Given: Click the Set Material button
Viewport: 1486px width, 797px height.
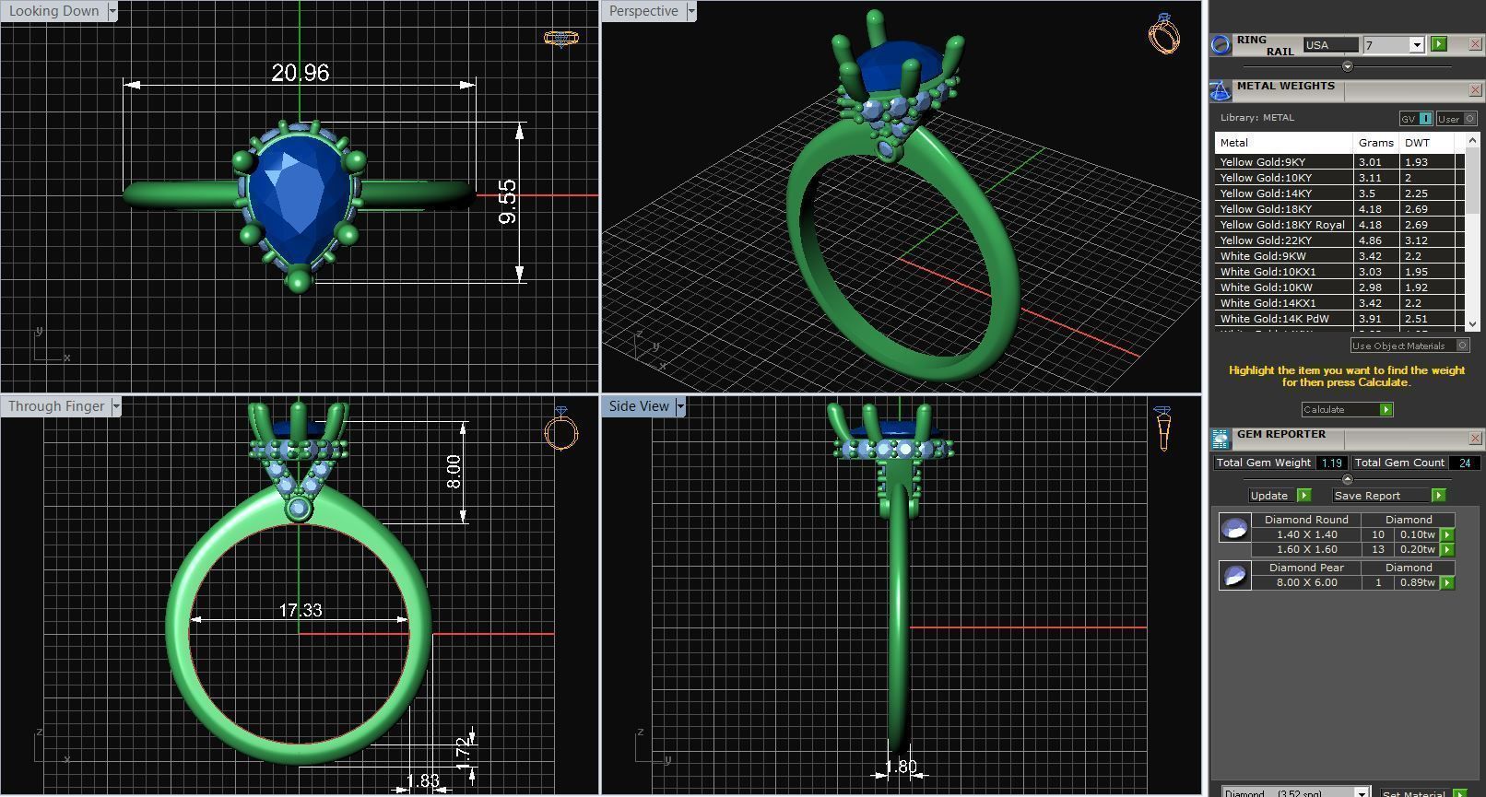Looking at the screenshot, I should point(1414,793).
